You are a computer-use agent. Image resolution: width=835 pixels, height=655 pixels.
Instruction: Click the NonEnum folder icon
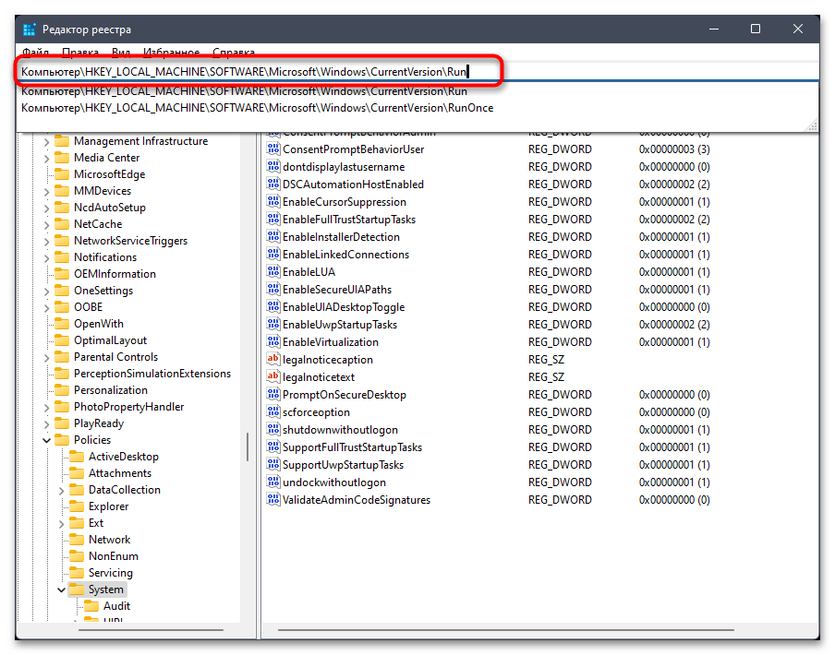click(78, 556)
